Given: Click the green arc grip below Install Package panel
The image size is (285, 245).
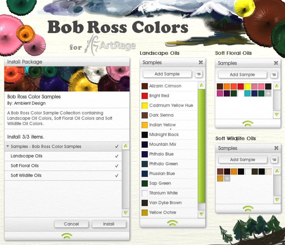Looking at the screenshot, I should coord(67,236).
